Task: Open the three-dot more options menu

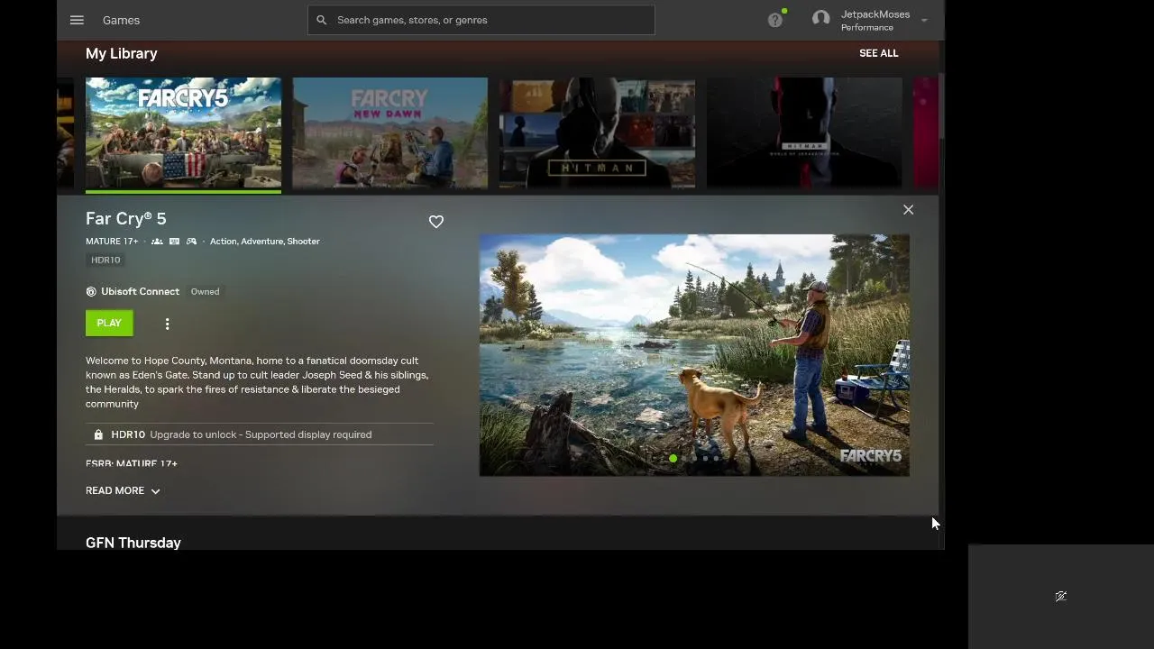Action: tap(167, 324)
